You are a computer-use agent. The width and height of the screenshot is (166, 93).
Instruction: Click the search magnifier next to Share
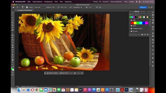(x=149, y=7)
